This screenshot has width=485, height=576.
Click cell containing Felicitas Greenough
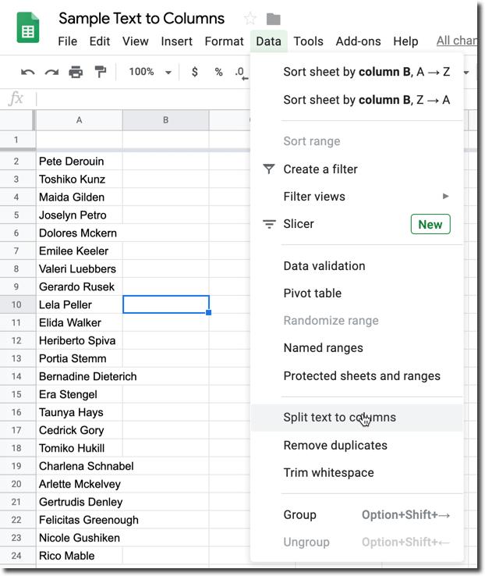click(x=80, y=520)
